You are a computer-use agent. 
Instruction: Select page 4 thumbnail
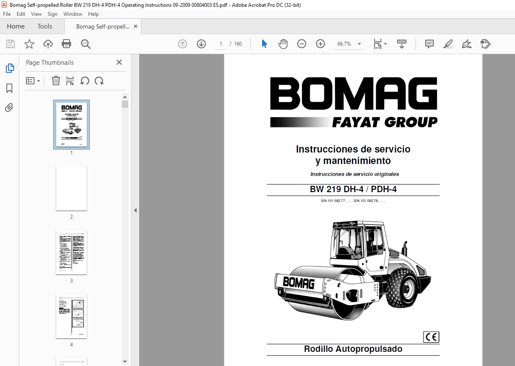72,317
